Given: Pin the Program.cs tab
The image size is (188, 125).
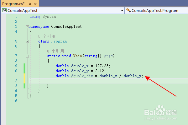Looking at the screenshot, I should pyautogui.click(x=30, y=4).
